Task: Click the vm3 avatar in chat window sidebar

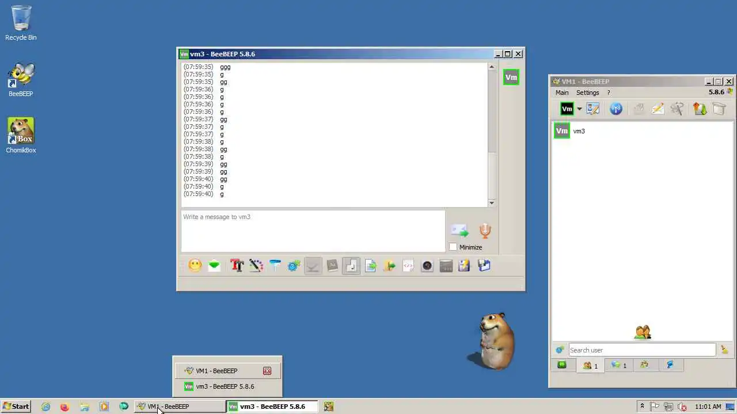Action: click(x=511, y=78)
